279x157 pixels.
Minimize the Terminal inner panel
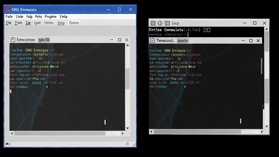(243, 41)
